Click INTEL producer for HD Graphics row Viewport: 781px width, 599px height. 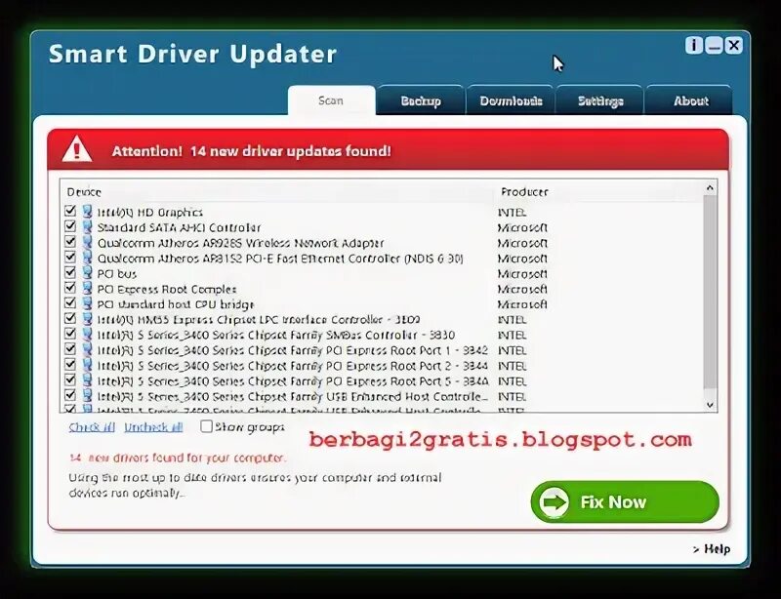(512, 213)
